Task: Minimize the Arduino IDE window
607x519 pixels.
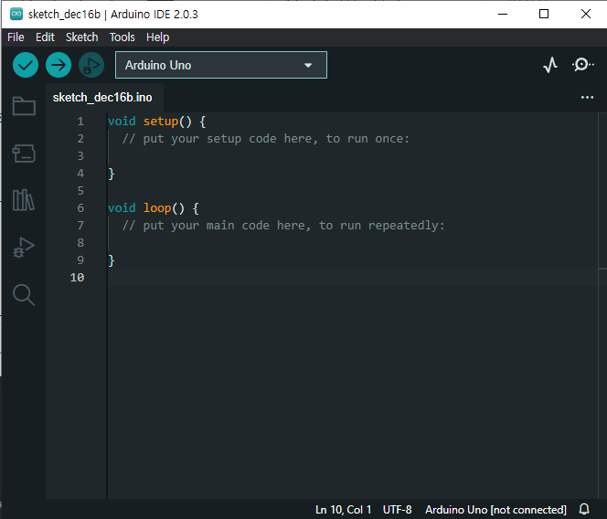Action: (x=503, y=15)
